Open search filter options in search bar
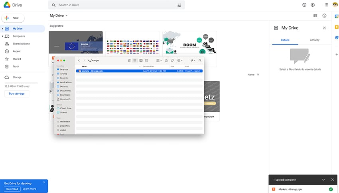Screen dimensions: 339x193 (x=179, y=5)
